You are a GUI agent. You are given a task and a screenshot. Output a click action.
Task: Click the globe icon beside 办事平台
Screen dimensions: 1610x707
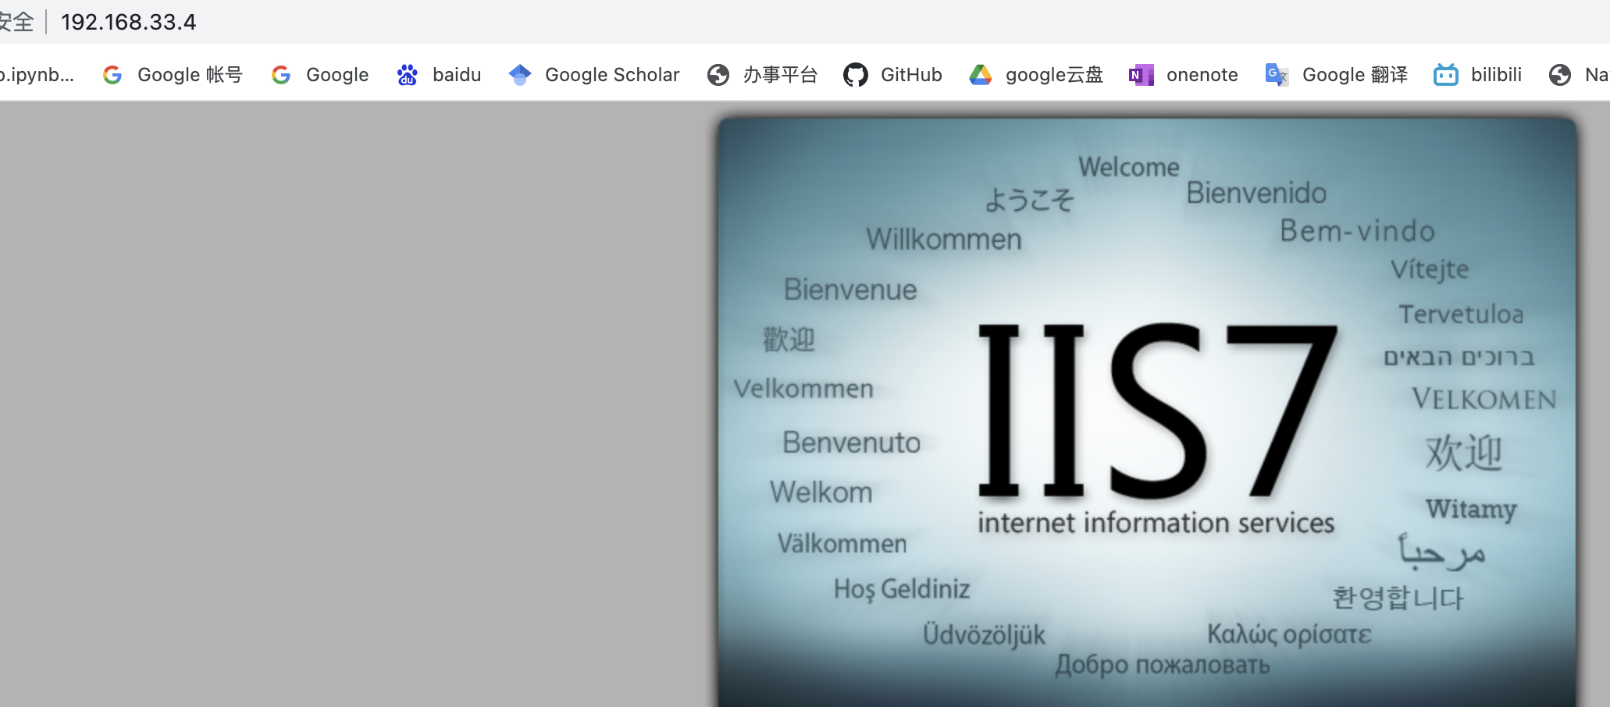[718, 75]
